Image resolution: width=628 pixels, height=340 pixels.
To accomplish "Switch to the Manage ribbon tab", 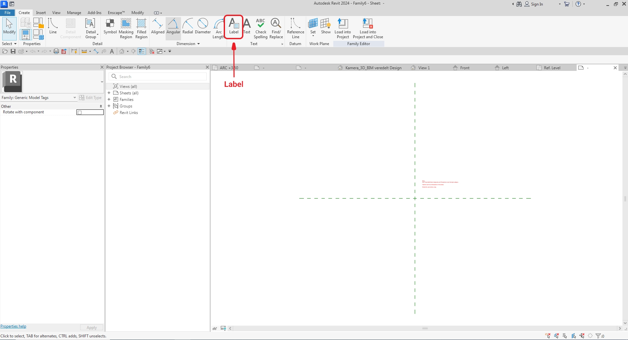I will tap(74, 13).
